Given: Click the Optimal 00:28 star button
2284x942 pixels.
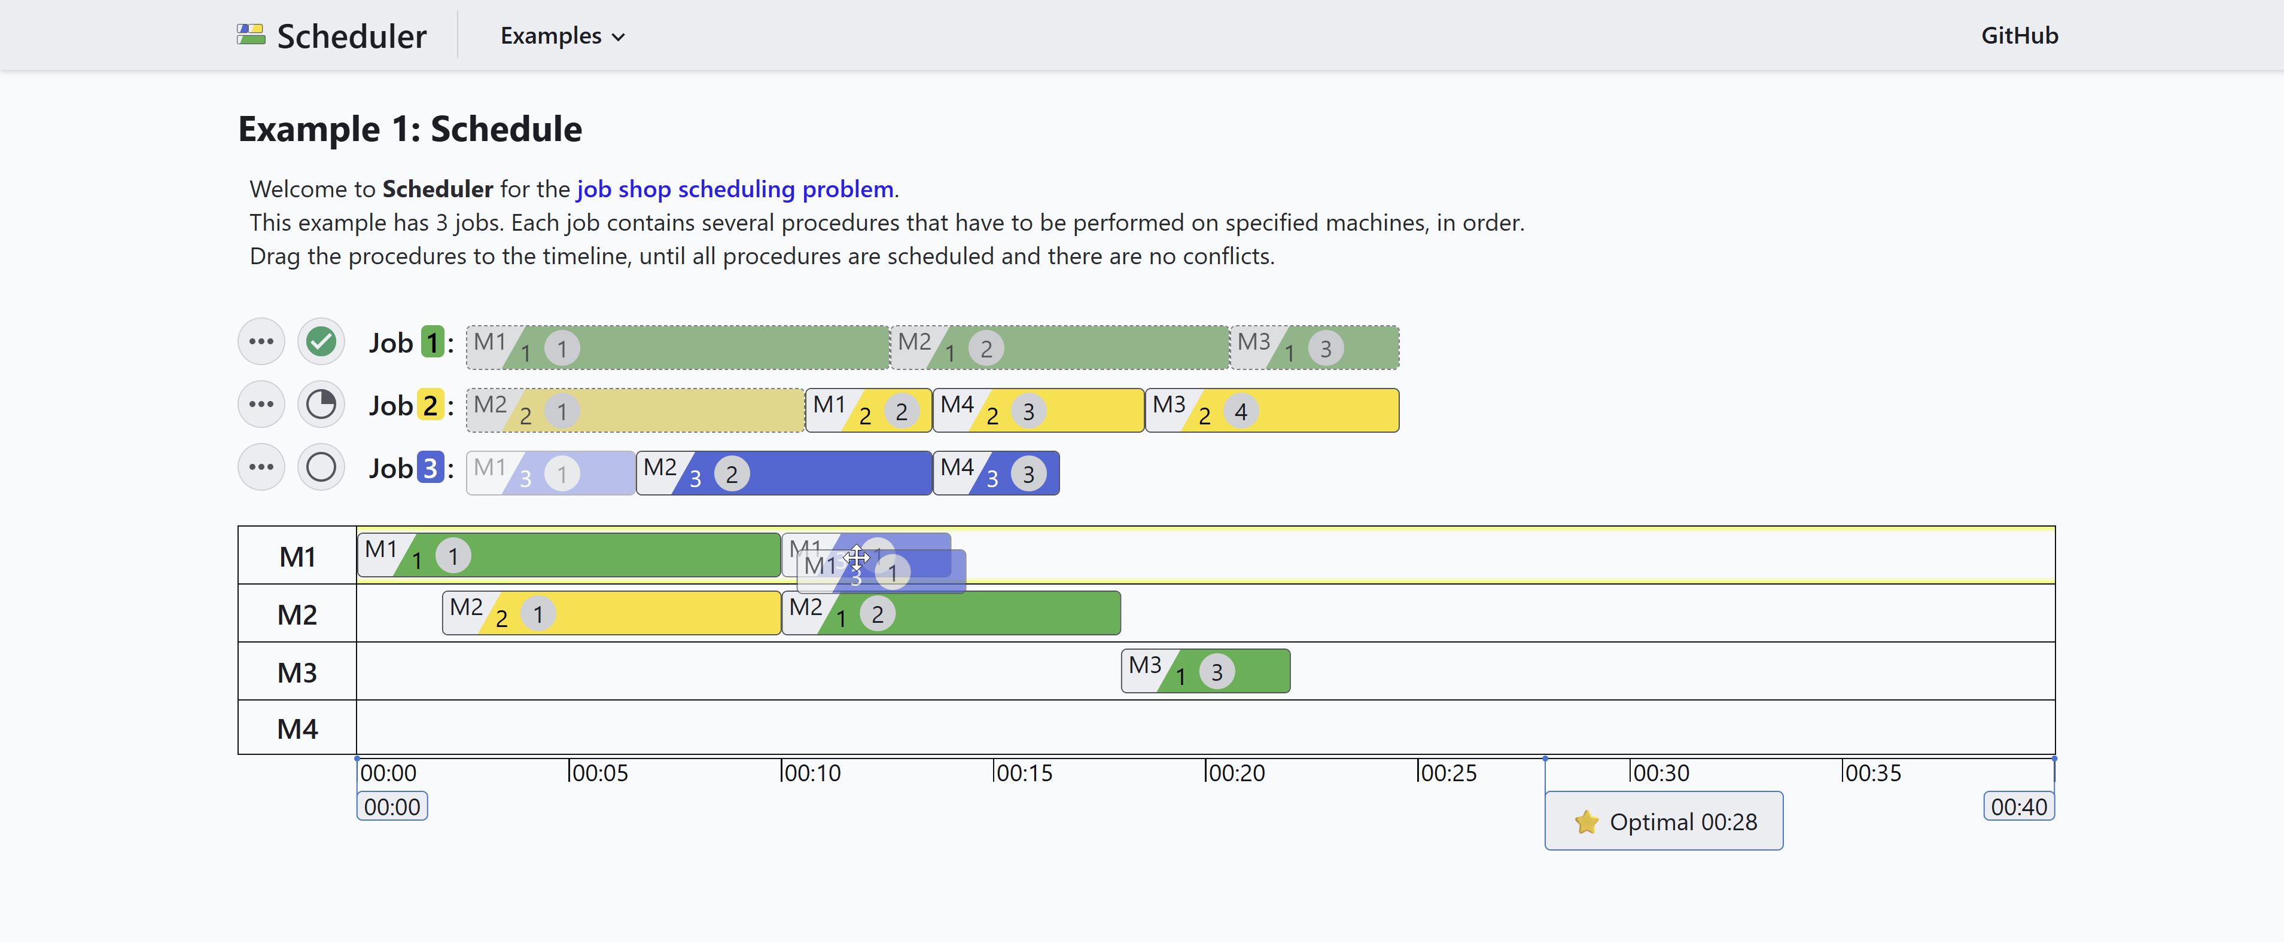Looking at the screenshot, I should (x=1663, y=821).
